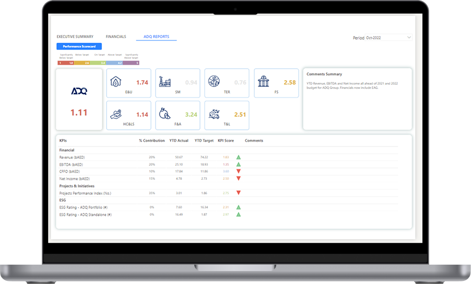
Task: Click the purple Significantly Above Target segment
Action: pyautogui.click(x=131, y=63)
